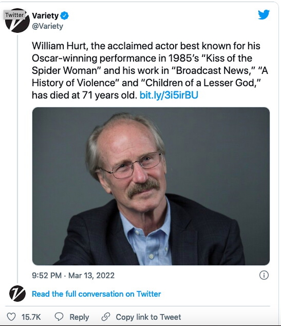Viewport: 281px width, 326px height.
Task: Open the William Hurt photo
Action: (x=151, y=186)
